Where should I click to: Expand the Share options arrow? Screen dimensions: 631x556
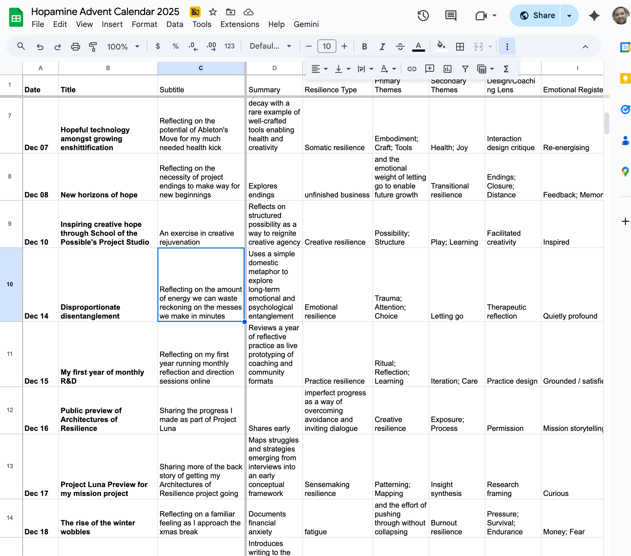tap(569, 16)
